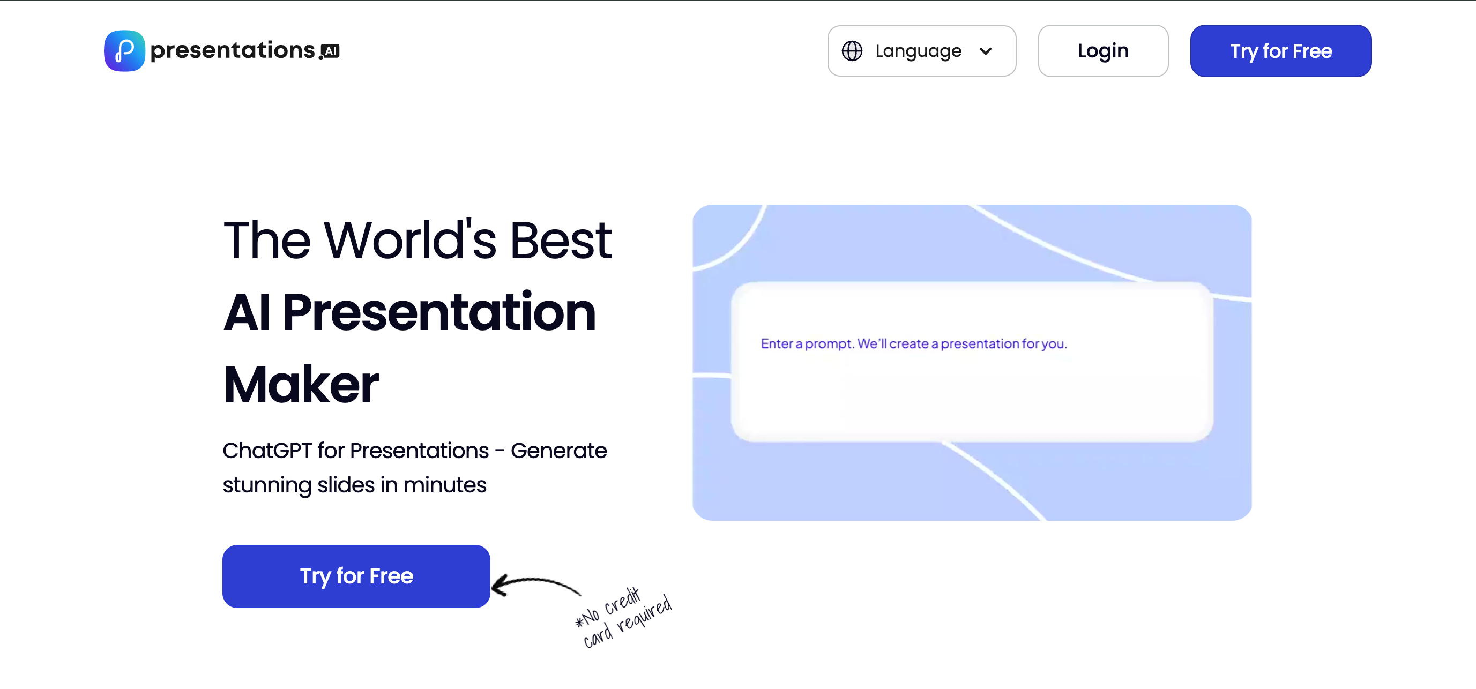This screenshot has width=1476, height=689.
Task: Click the headline text "The World's Best"
Action: 417,241
